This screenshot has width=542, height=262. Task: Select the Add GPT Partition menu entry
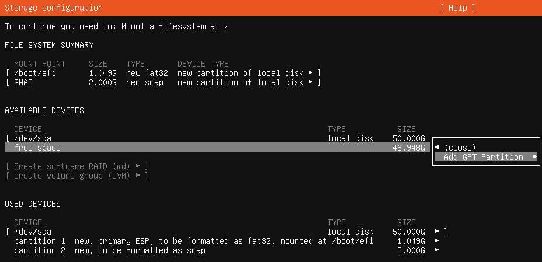coord(486,157)
